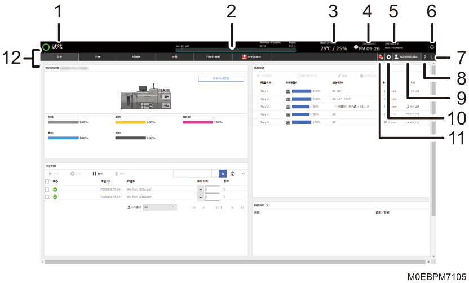Open help via the question mark icon
The image size is (469, 283).
pos(424,57)
